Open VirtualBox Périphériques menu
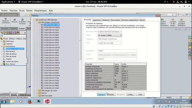192x108 pixels. [40, 11]
